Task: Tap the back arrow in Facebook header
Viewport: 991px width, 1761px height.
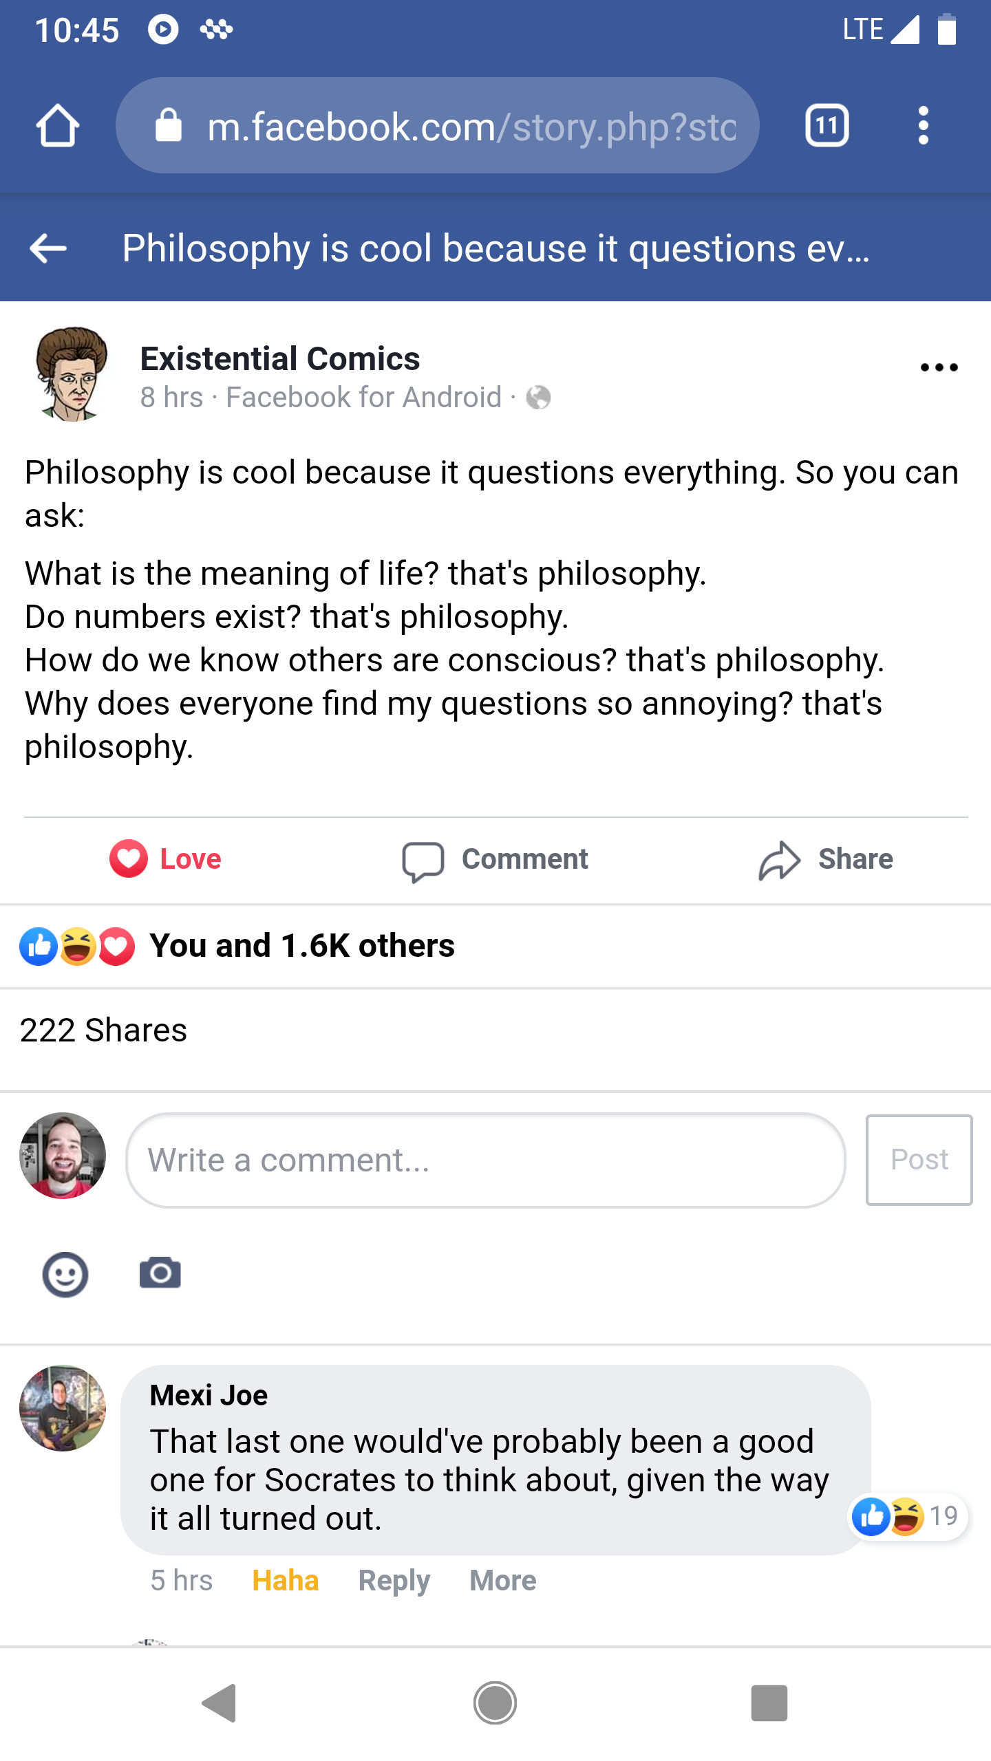Action: [48, 248]
